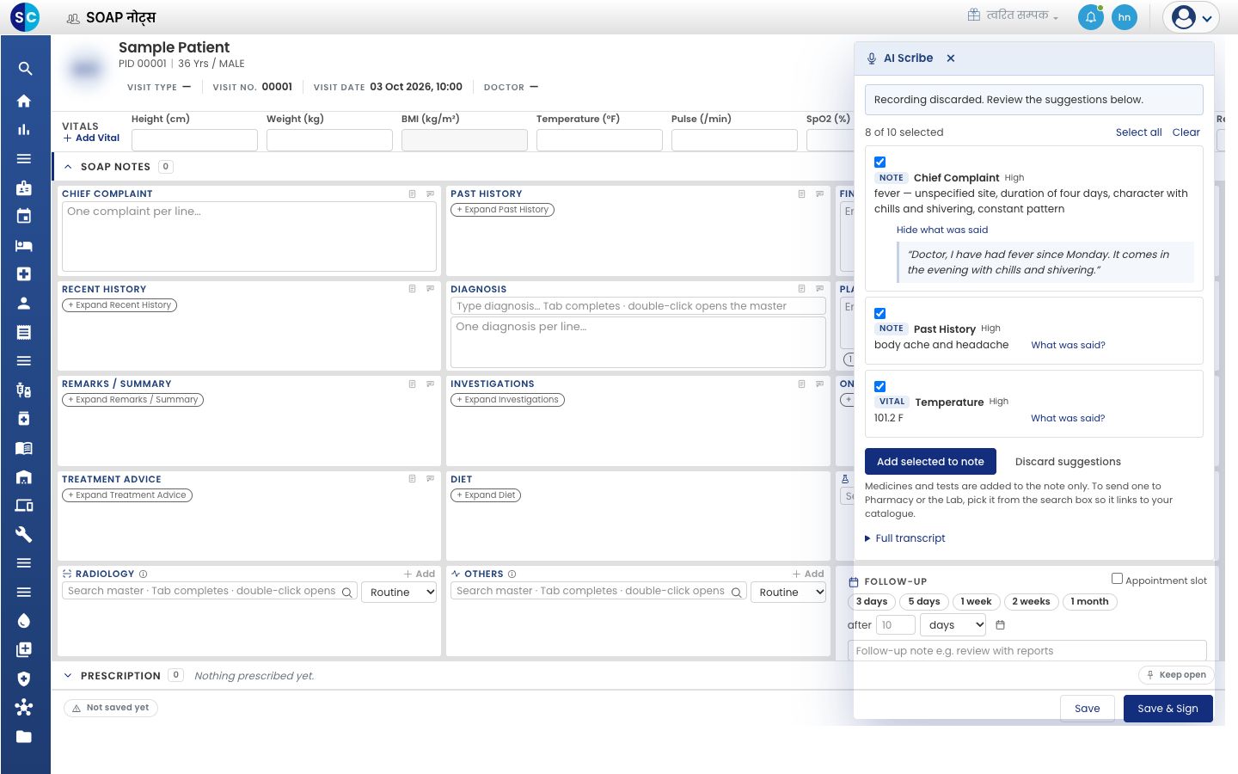Tick the Appointment slot checkbox
Screen dimensions: 1238x774
pyautogui.click(x=1117, y=579)
